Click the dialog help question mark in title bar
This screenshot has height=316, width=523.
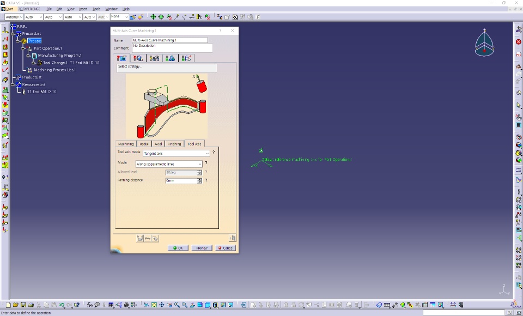pos(220,31)
